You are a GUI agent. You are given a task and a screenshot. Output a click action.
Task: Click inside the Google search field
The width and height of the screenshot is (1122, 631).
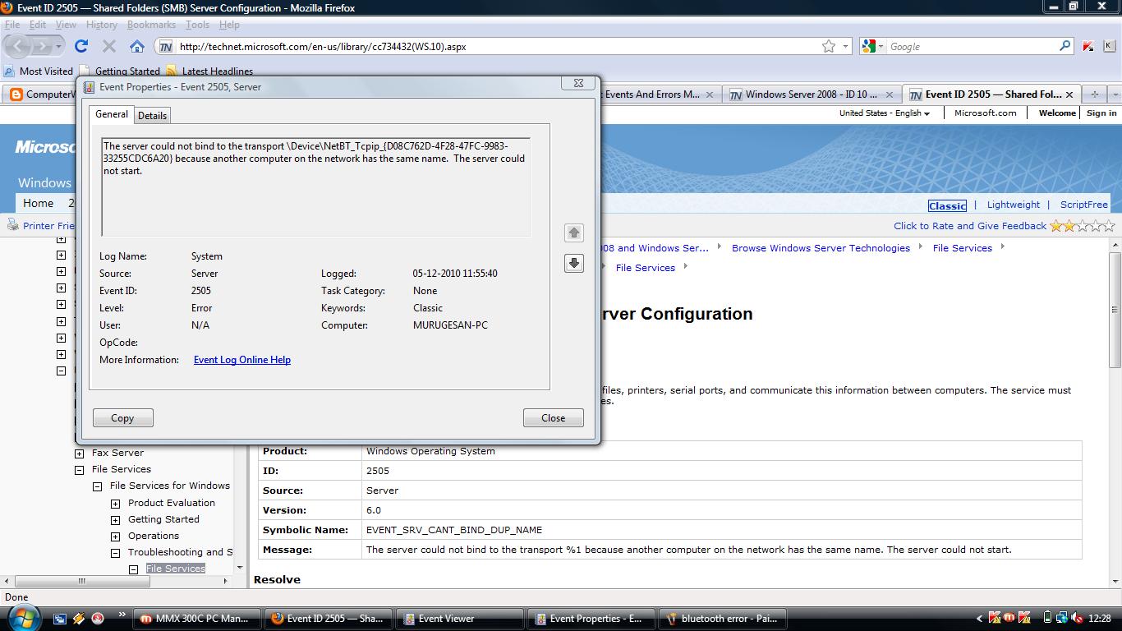click(973, 47)
